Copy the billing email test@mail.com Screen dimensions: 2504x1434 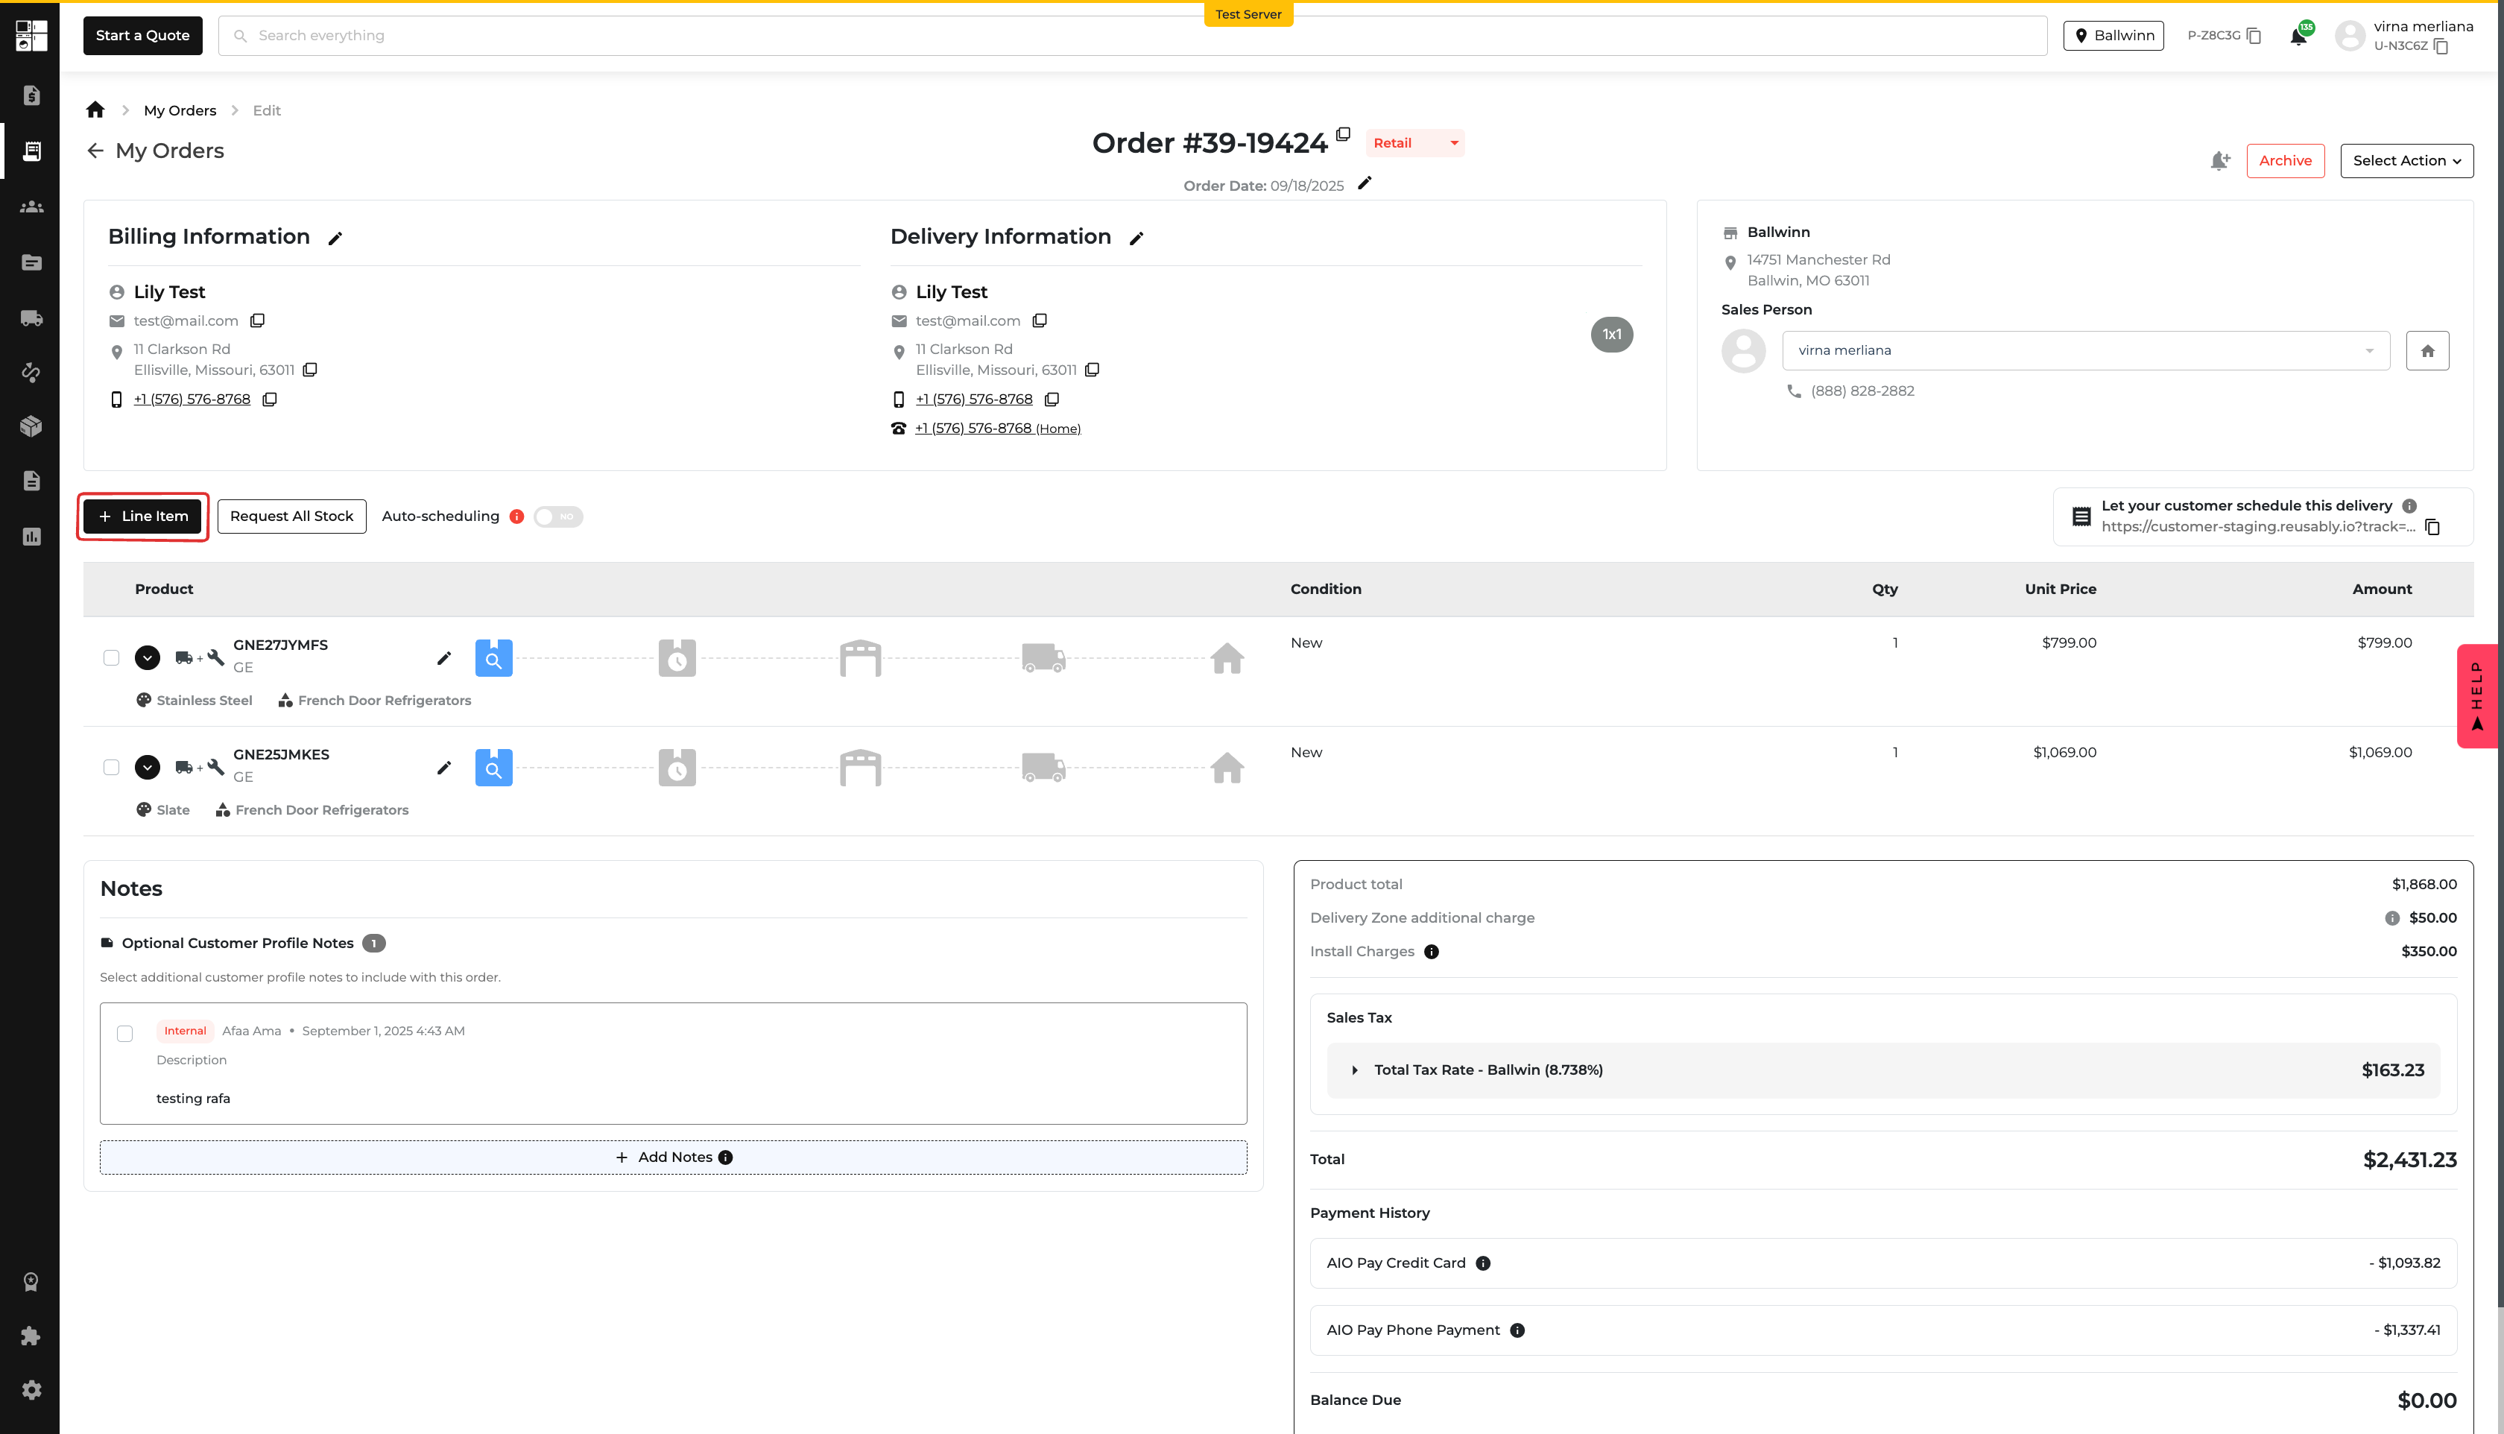257,321
